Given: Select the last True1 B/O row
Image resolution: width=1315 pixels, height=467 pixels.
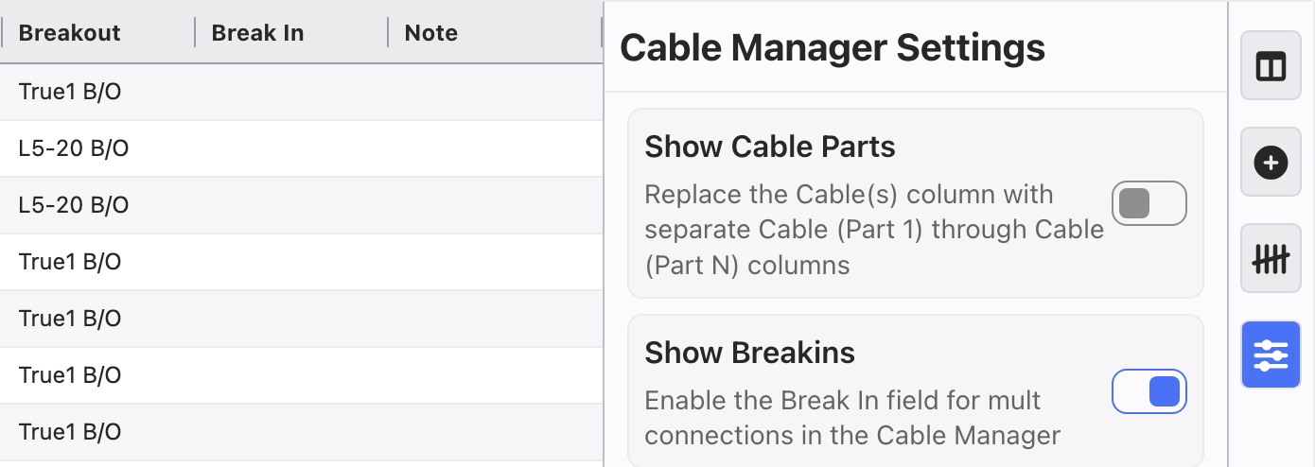Looking at the screenshot, I should point(70,432).
